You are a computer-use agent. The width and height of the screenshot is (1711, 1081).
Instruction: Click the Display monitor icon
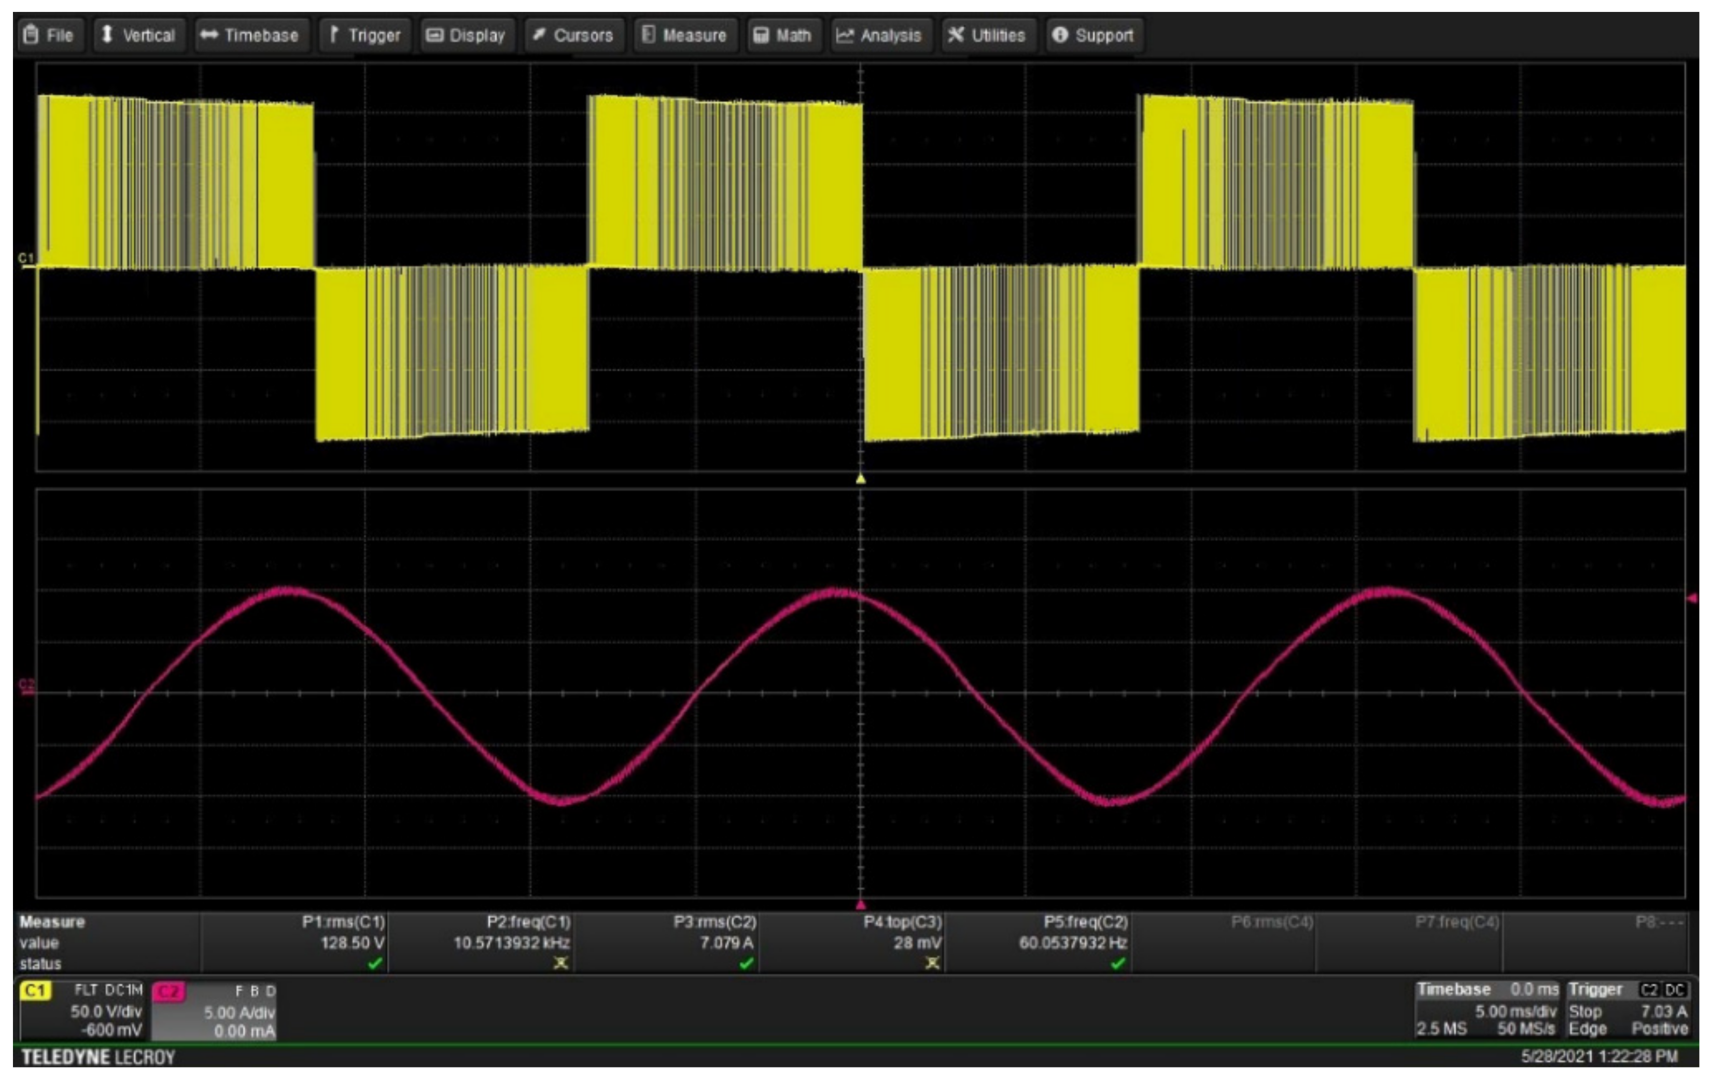(434, 35)
